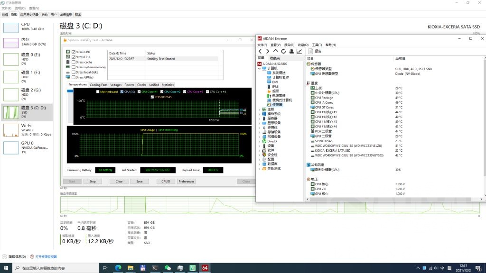Viewport: 486px width, 273px height.
Task: Expand the 存储设备 tree node
Action: coord(259,132)
